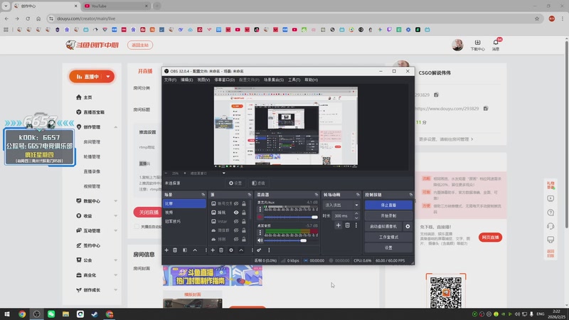Open preview scaling dropdown arrow in OBS
569x320 pixels.
(x=223, y=174)
